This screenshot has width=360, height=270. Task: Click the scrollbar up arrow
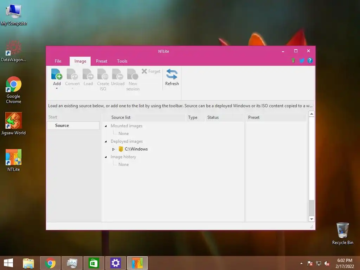pyautogui.click(x=311, y=114)
